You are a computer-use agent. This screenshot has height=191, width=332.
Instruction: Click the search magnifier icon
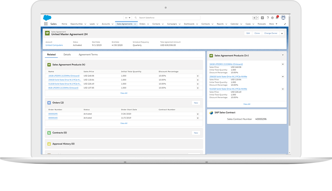[136, 18]
